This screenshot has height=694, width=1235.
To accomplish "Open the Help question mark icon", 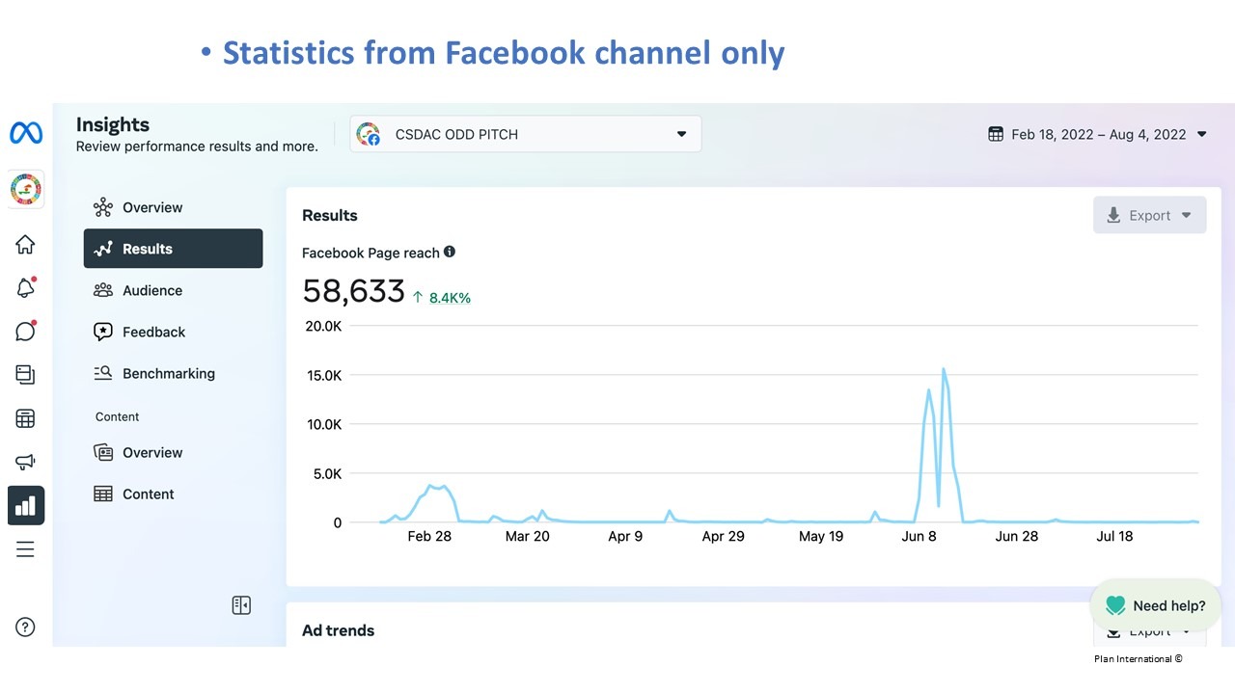I will [x=26, y=627].
